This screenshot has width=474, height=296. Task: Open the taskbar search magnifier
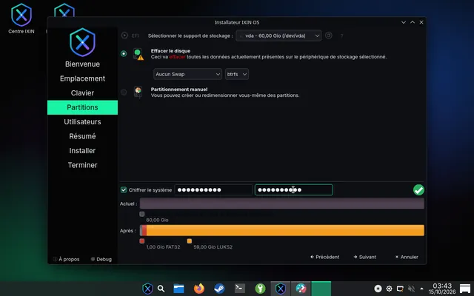[161, 289]
